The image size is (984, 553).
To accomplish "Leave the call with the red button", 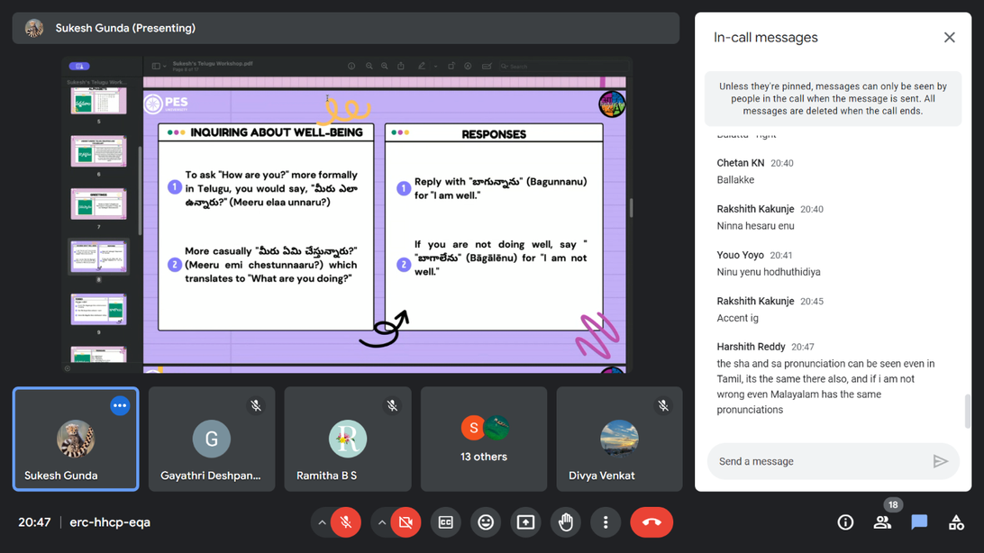I will (x=651, y=522).
